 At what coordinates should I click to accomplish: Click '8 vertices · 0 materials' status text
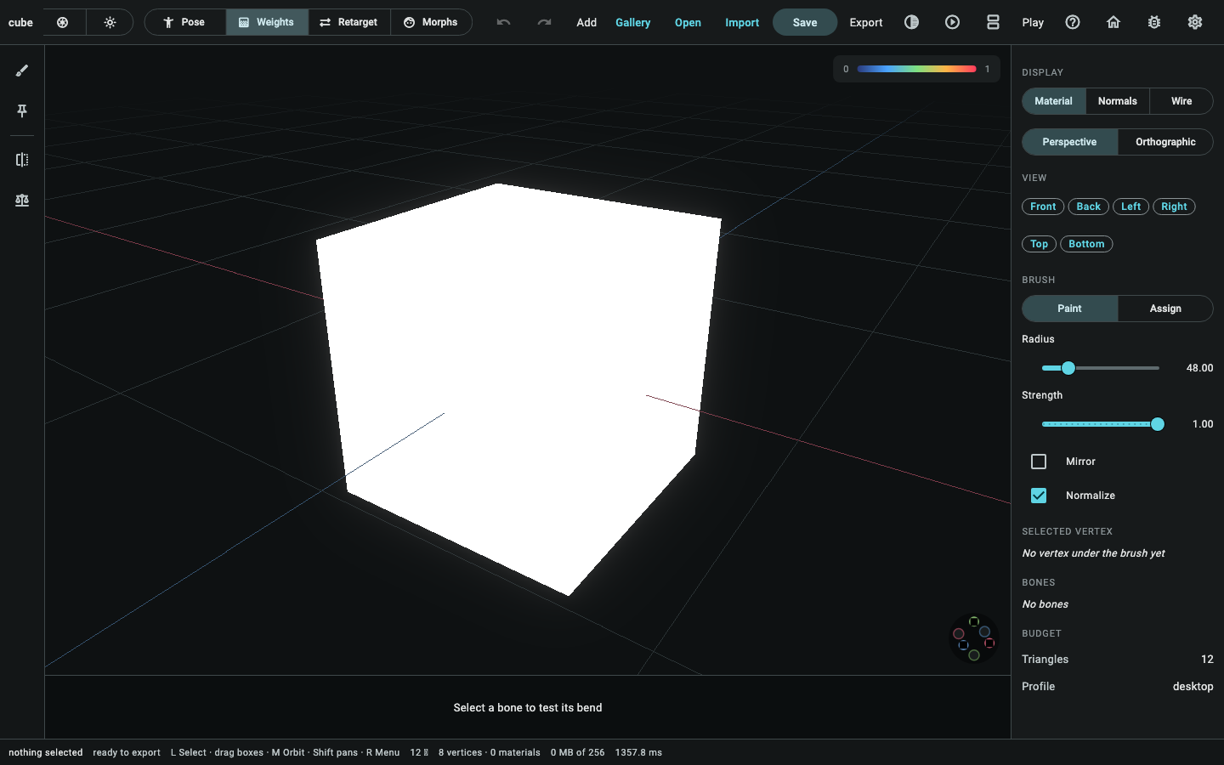click(x=490, y=752)
